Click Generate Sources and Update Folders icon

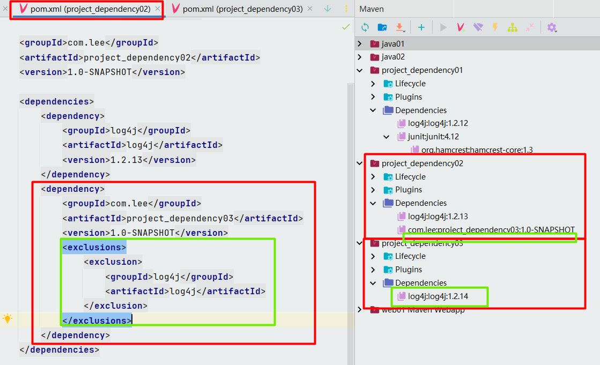tap(382, 27)
